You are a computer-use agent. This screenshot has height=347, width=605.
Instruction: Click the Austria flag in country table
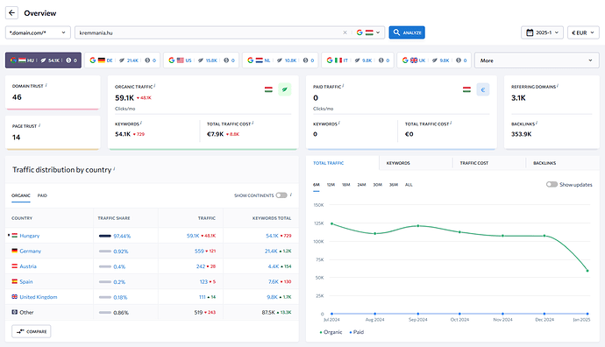[14, 266]
